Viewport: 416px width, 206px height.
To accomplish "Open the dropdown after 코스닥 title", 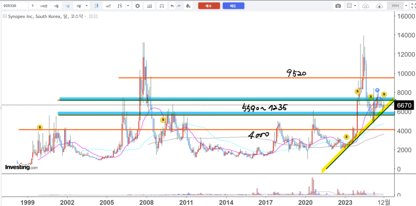I will [85, 16].
